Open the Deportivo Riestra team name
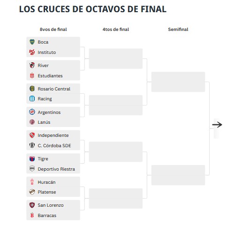This screenshot has width=227, height=225. click(56, 169)
